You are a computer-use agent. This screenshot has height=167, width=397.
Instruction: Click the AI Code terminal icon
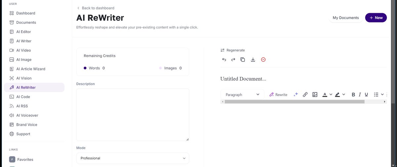click(x=12, y=97)
